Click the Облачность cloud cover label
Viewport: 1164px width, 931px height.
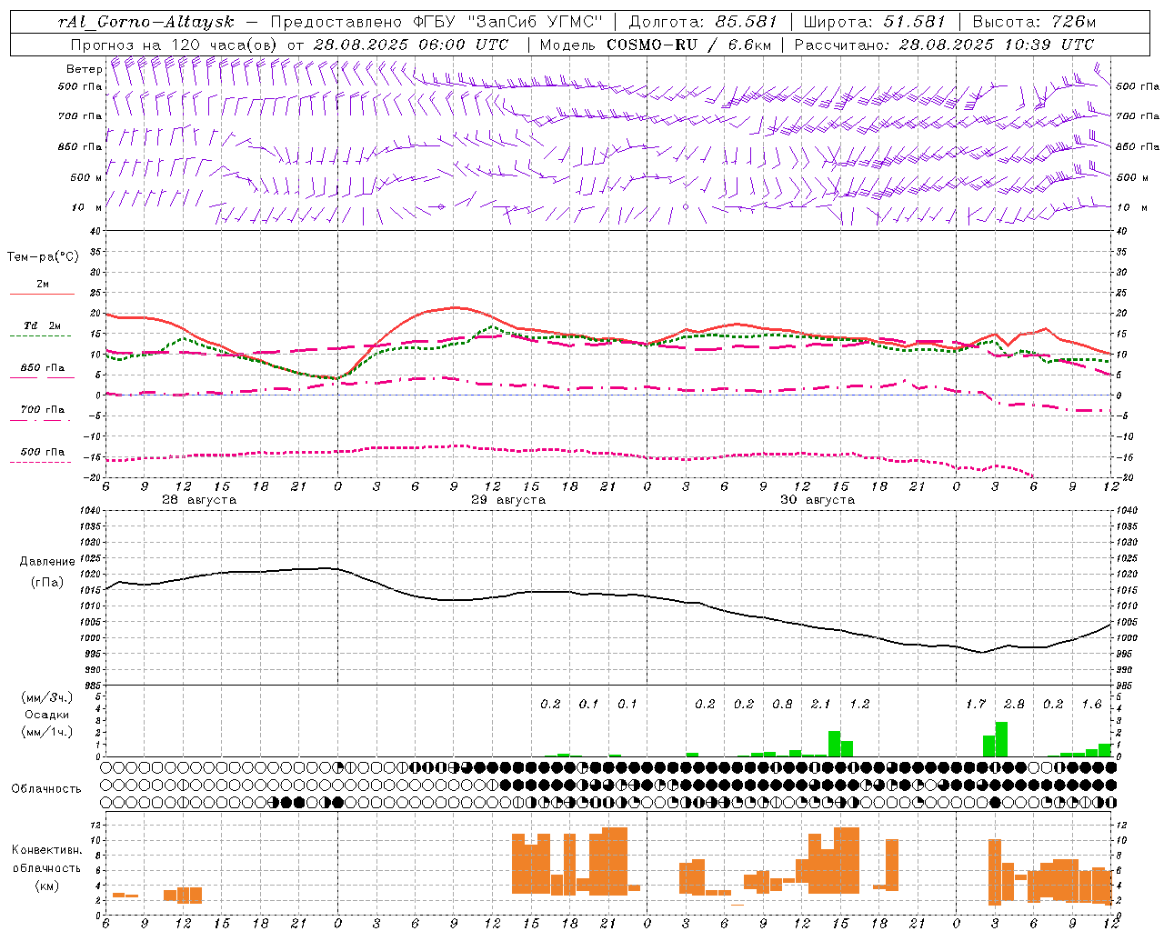(x=46, y=789)
